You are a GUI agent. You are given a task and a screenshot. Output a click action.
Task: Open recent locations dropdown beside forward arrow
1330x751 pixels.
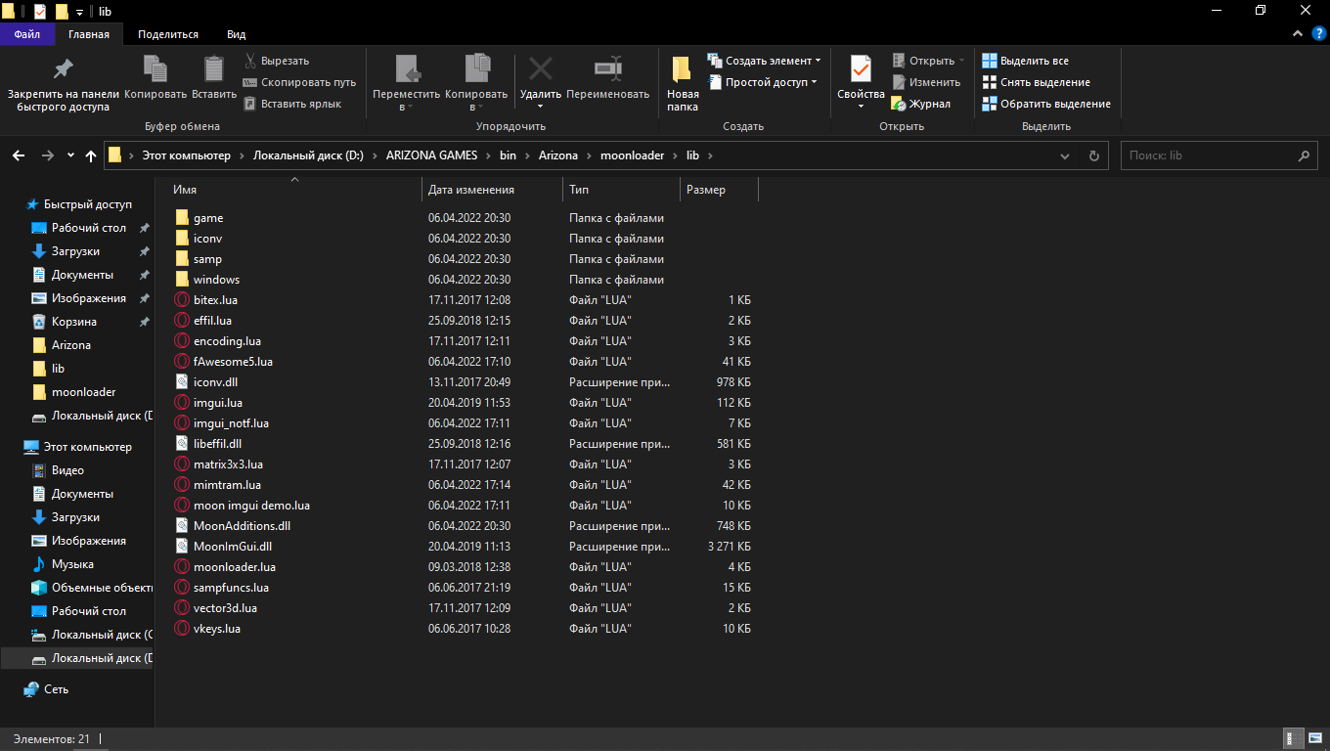(x=70, y=155)
